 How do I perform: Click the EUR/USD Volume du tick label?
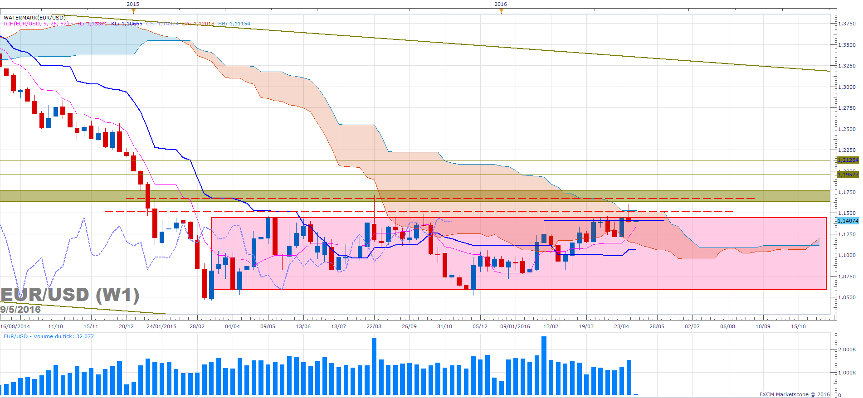coord(49,336)
